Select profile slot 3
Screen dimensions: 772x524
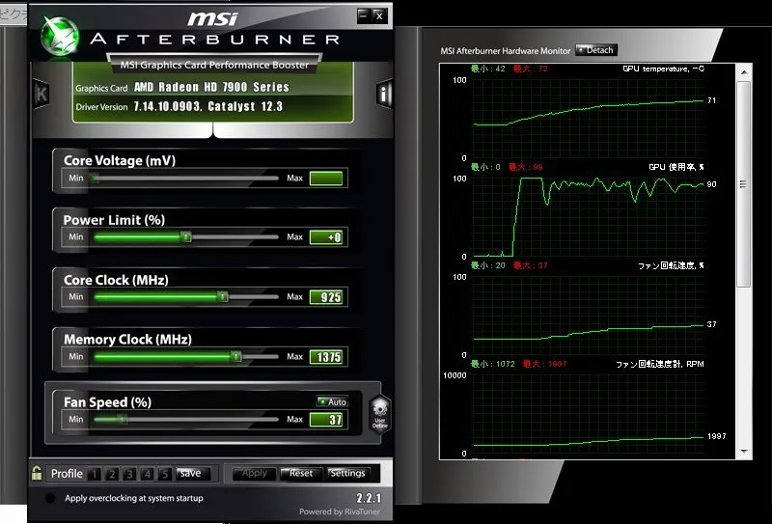(129, 474)
